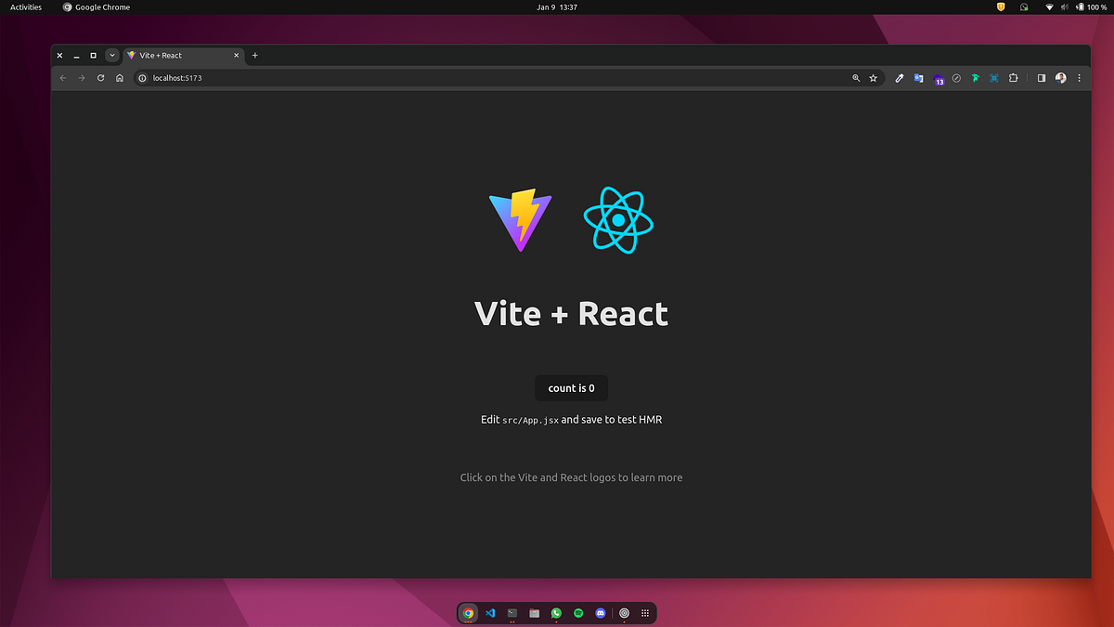Open the Terminal from the dock
The image size is (1114, 627).
click(512, 613)
